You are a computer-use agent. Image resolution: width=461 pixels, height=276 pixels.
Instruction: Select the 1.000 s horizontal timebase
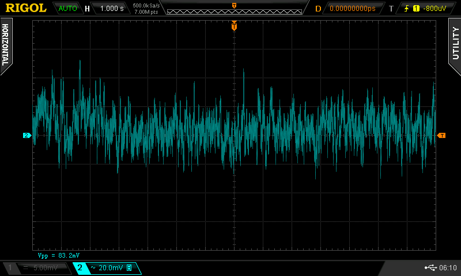[x=112, y=9]
